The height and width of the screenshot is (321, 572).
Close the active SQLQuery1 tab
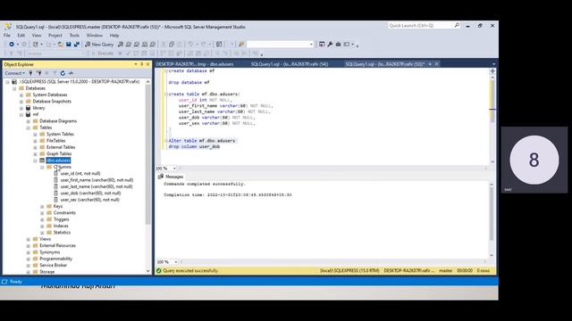[437, 64]
